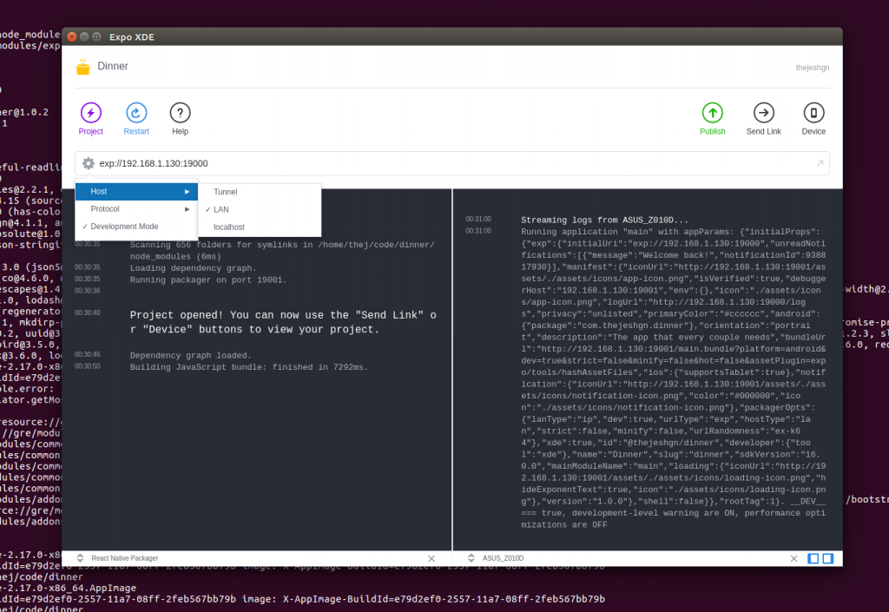Click the 00:30:50 timestamp
The image size is (889, 612).
click(88, 366)
